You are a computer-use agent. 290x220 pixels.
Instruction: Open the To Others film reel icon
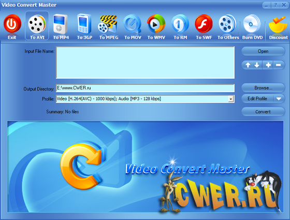(228, 24)
